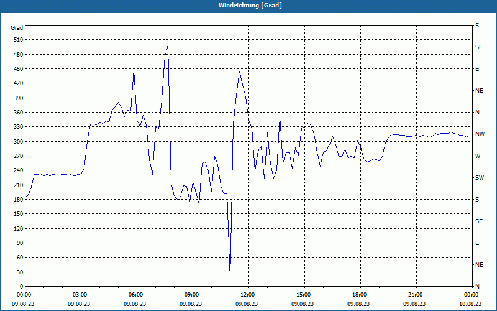
Task: Click the 270 y-axis tick label
Action: [x=19, y=156]
